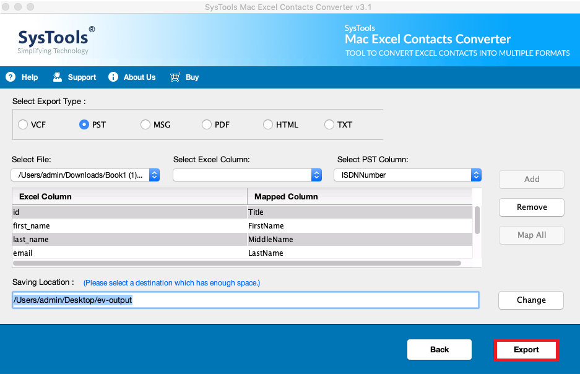The width and height of the screenshot is (580, 374).
Task: Select the 'first_name' Excel column row
Action: click(x=129, y=225)
